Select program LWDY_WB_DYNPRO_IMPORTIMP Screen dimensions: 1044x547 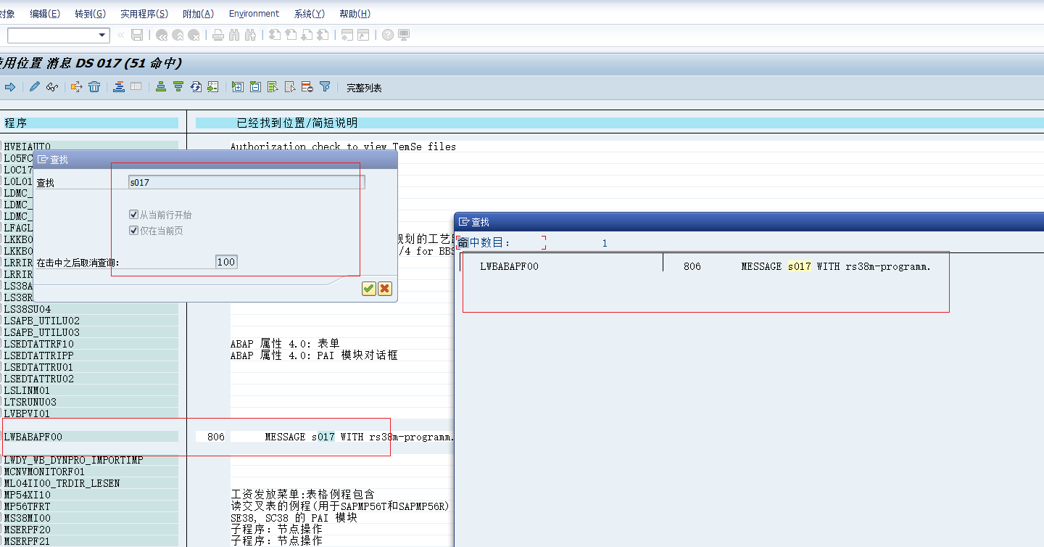click(x=74, y=460)
